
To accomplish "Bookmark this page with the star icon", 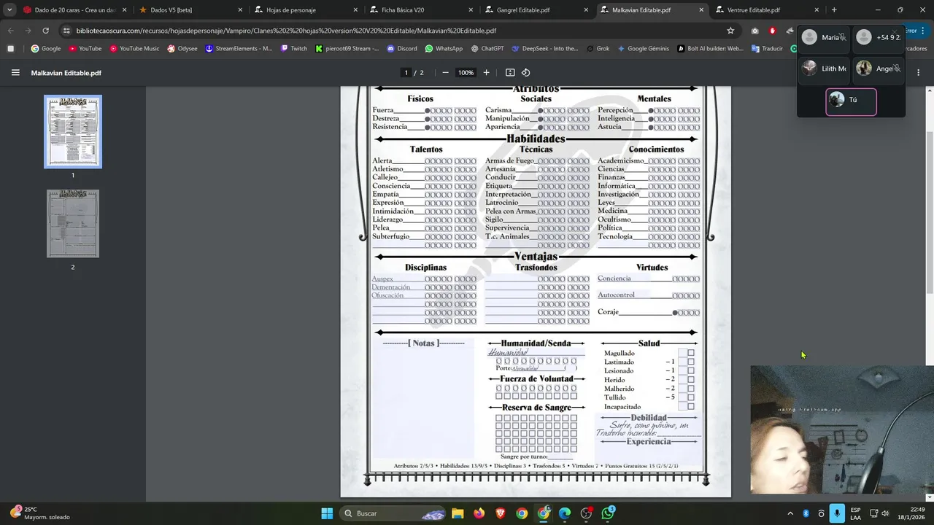I will pyautogui.click(x=730, y=31).
